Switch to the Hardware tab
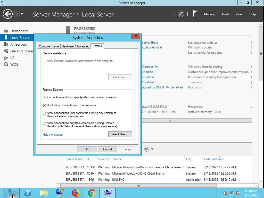The image size is (264, 198). [x=68, y=46]
